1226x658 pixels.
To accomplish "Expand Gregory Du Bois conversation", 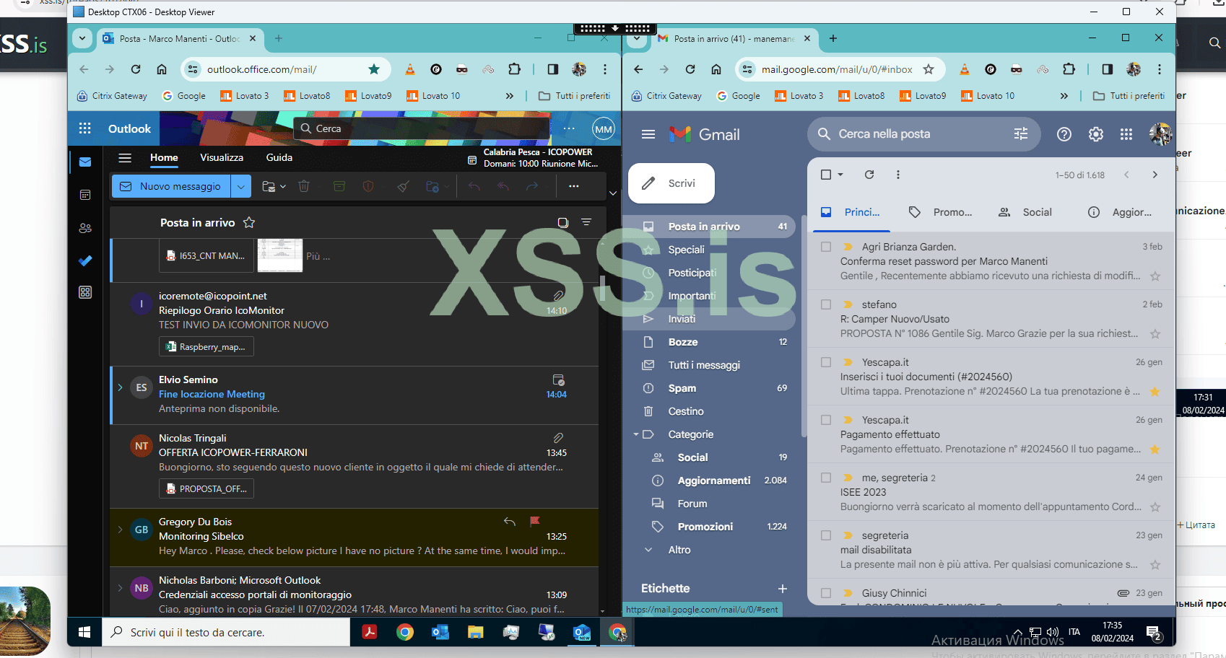I will (120, 530).
